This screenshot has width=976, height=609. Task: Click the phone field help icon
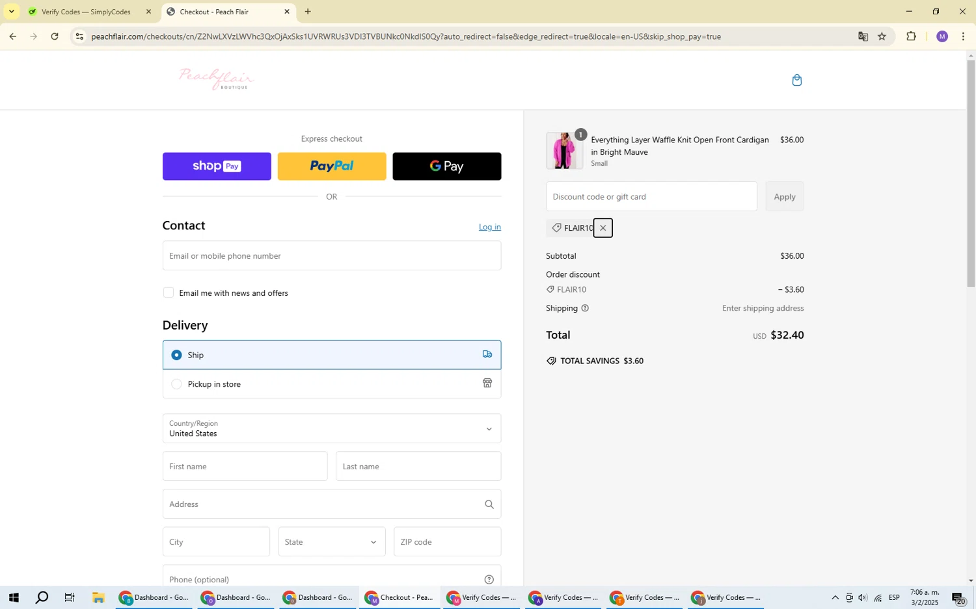pos(489,579)
